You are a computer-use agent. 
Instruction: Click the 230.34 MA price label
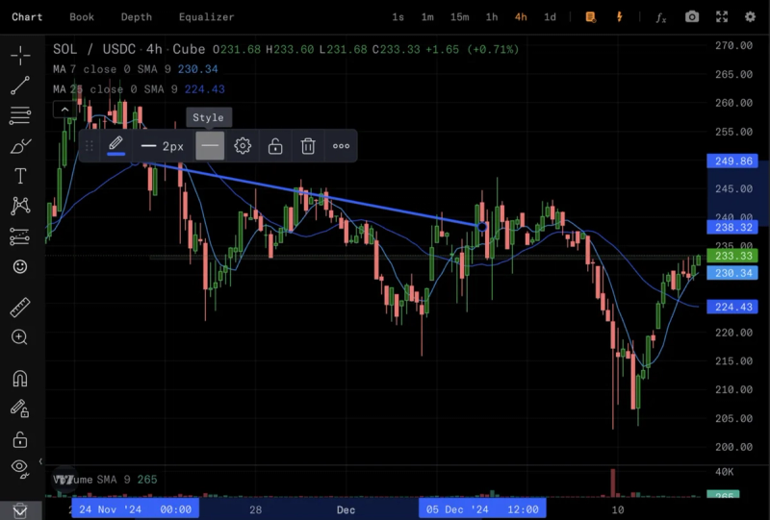pyautogui.click(x=732, y=273)
